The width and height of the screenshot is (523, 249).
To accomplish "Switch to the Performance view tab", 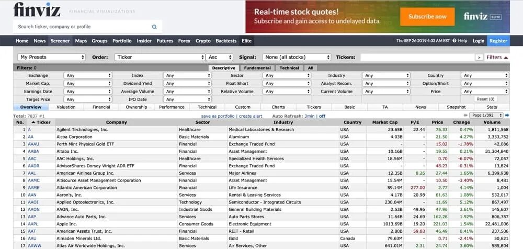I will (x=172, y=107).
